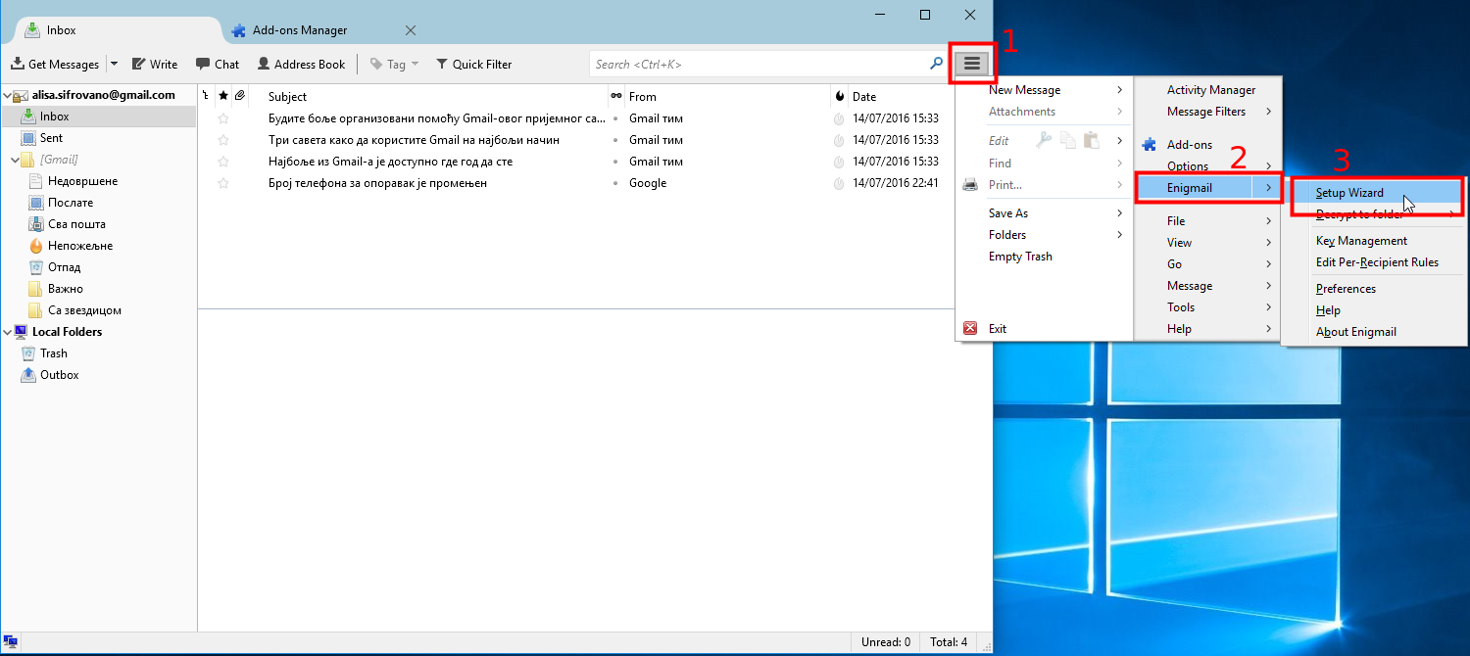Open Write new message composer
Image resolution: width=1470 pixels, height=656 pixels.
(155, 64)
